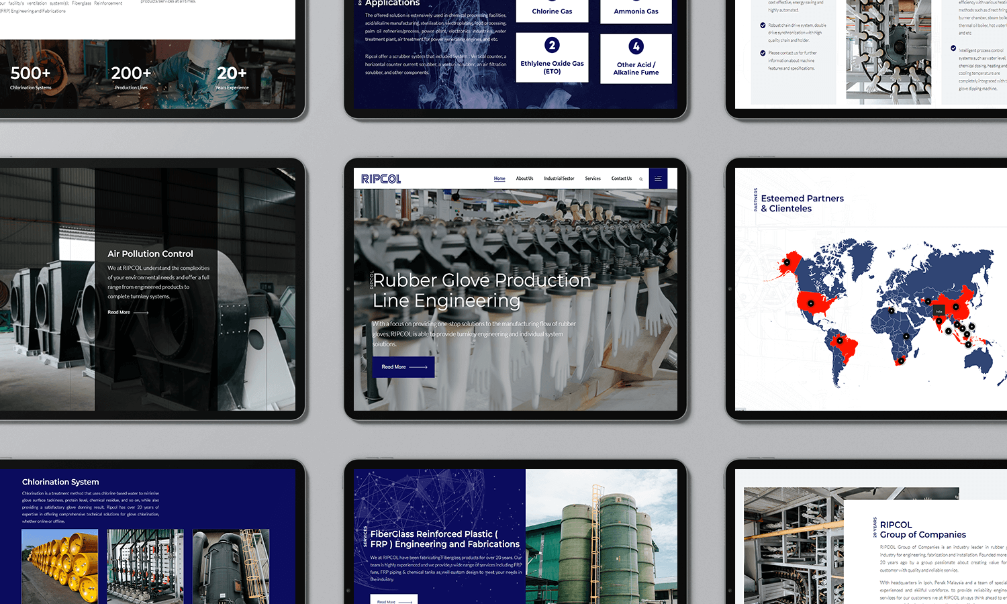
Task: Open the About Us nav item
Action: coord(524,179)
